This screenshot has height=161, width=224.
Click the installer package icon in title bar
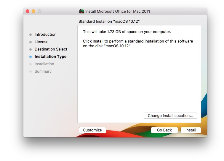tap(82, 11)
